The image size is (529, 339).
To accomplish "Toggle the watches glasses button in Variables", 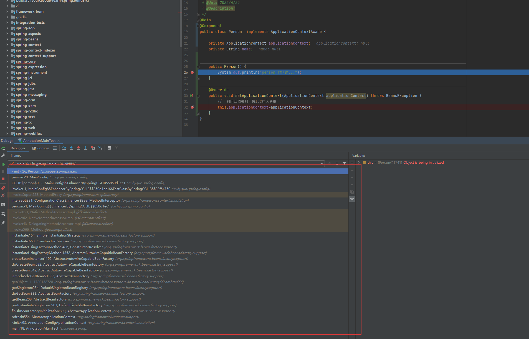I will click(x=352, y=199).
